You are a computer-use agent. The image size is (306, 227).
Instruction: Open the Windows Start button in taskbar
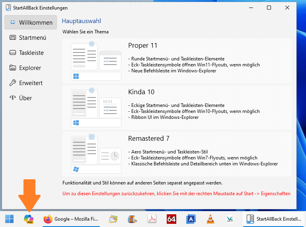pyautogui.click(x=10, y=219)
